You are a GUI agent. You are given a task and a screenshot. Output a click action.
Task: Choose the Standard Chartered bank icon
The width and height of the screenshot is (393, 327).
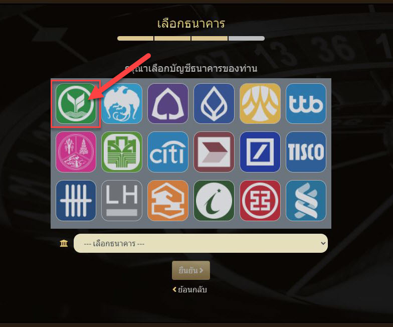(x=306, y=201)
